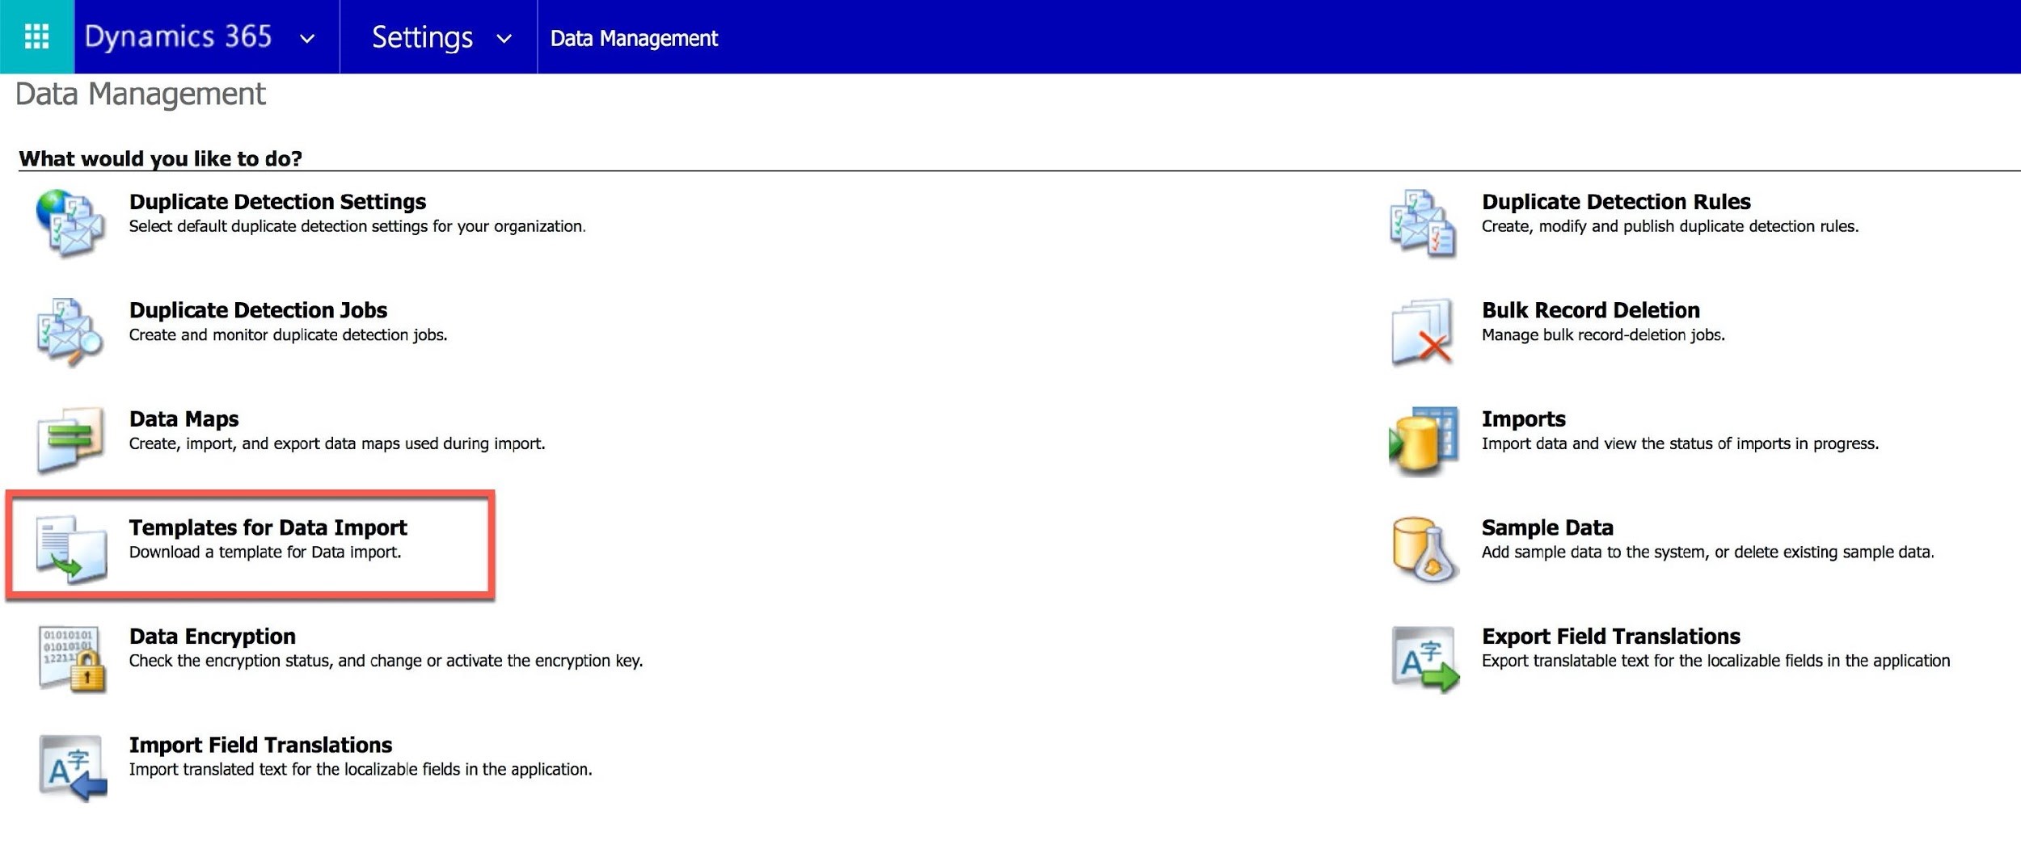Click the Data Maps icon
Screen dimensions: 2021x849
tap(70, 439)
